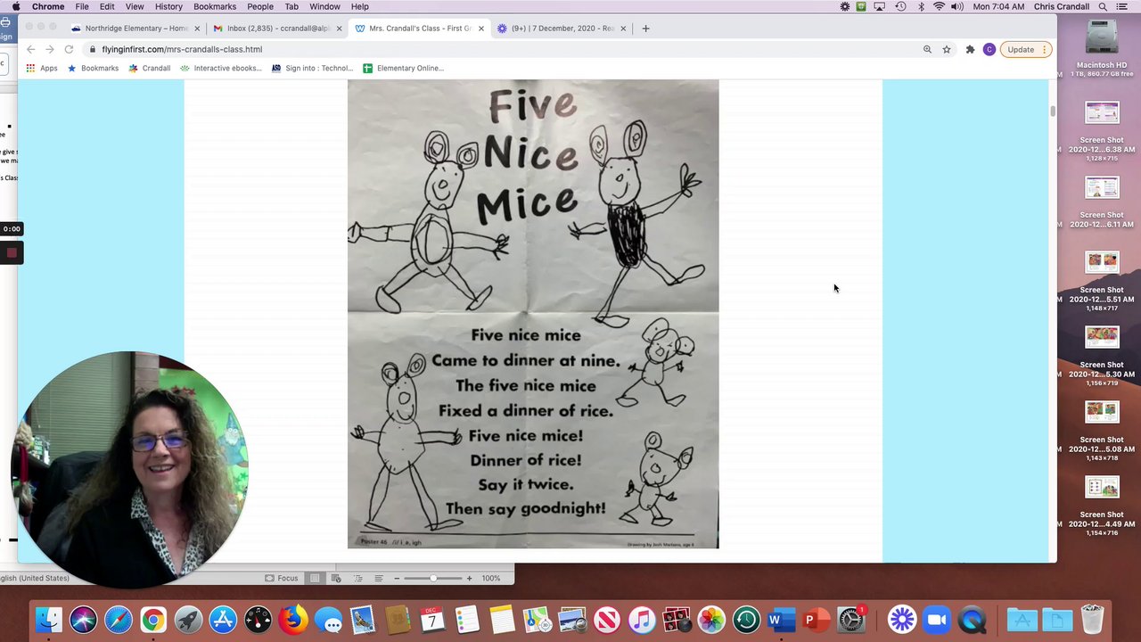Open a new tab with the plus button
This screenshot has height=642, width=1141.
[x=646, y=29]
